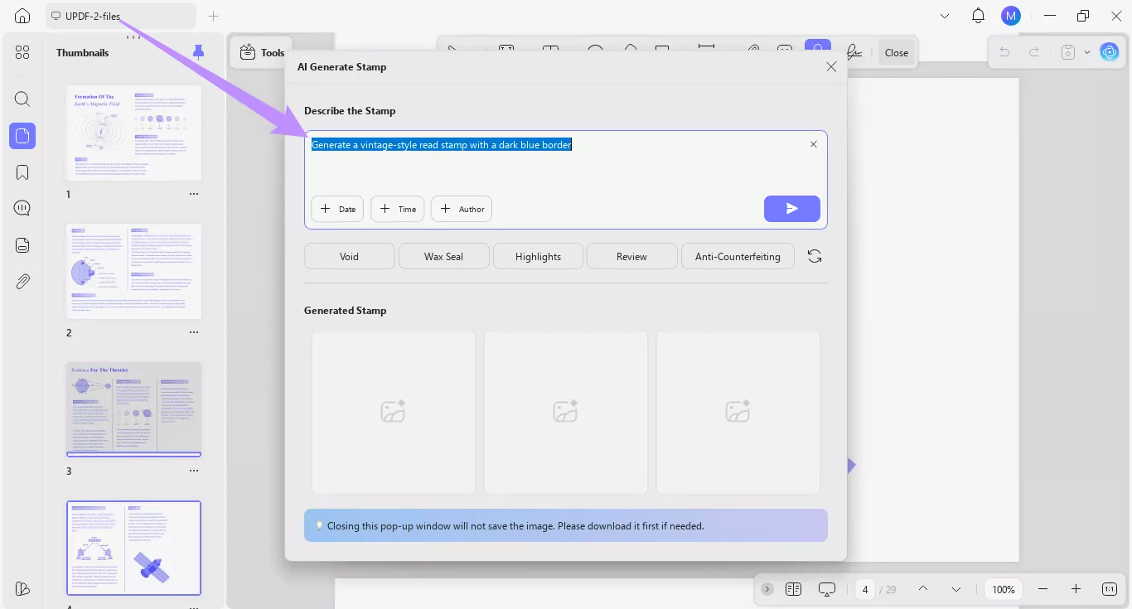1132x609 pixels.
Task: Insert Date into stamp description
Action: click(x=337, y=209)
